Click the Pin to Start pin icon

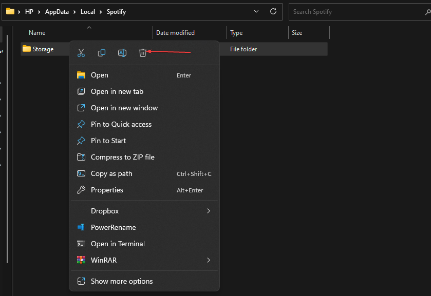81,141
